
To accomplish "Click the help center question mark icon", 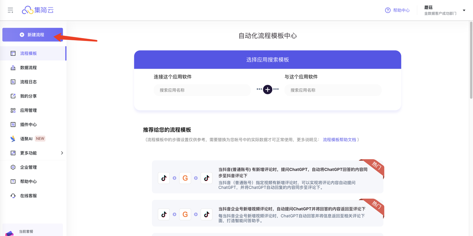I will pos(388,10).
